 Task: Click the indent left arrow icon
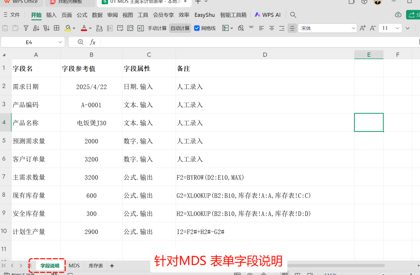click(x=140, y=28)
